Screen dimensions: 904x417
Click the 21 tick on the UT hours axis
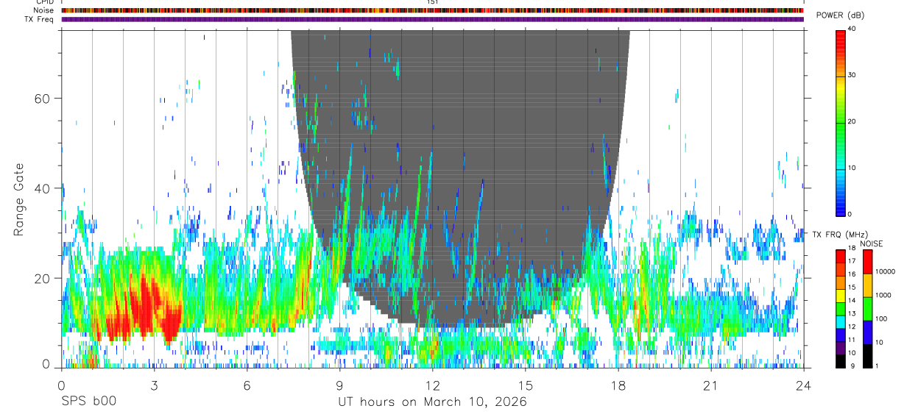(710, 385)
